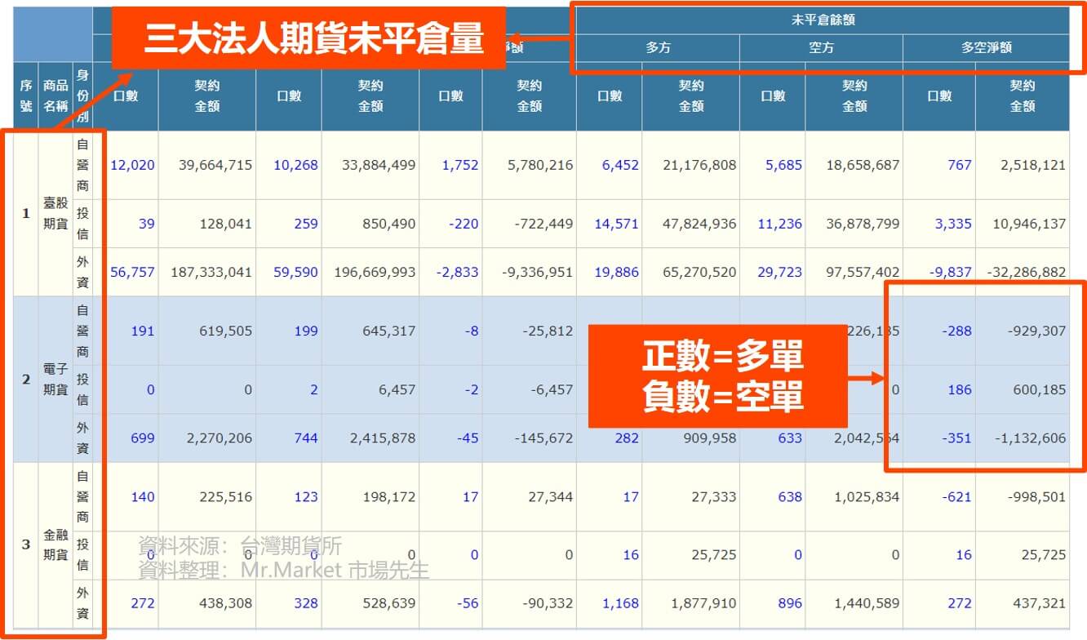
Task: Click the 59,590 lots link
Action: coord(295,273)
